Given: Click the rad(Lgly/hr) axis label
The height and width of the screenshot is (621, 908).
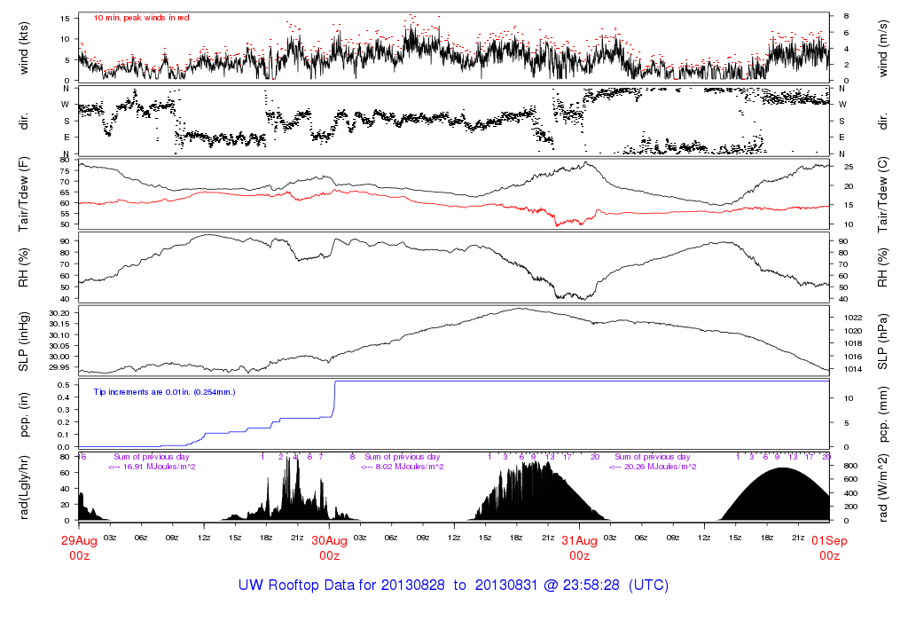Looking at the screenshot, I should coord(25,486).
